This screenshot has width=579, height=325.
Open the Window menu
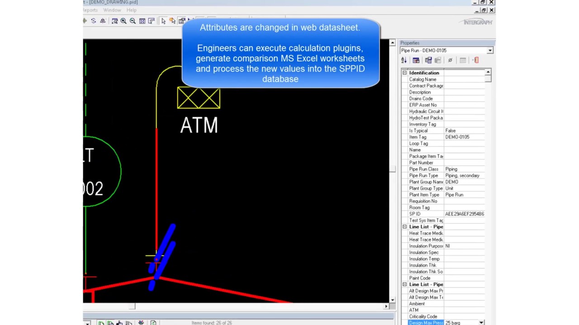point(112,10)
